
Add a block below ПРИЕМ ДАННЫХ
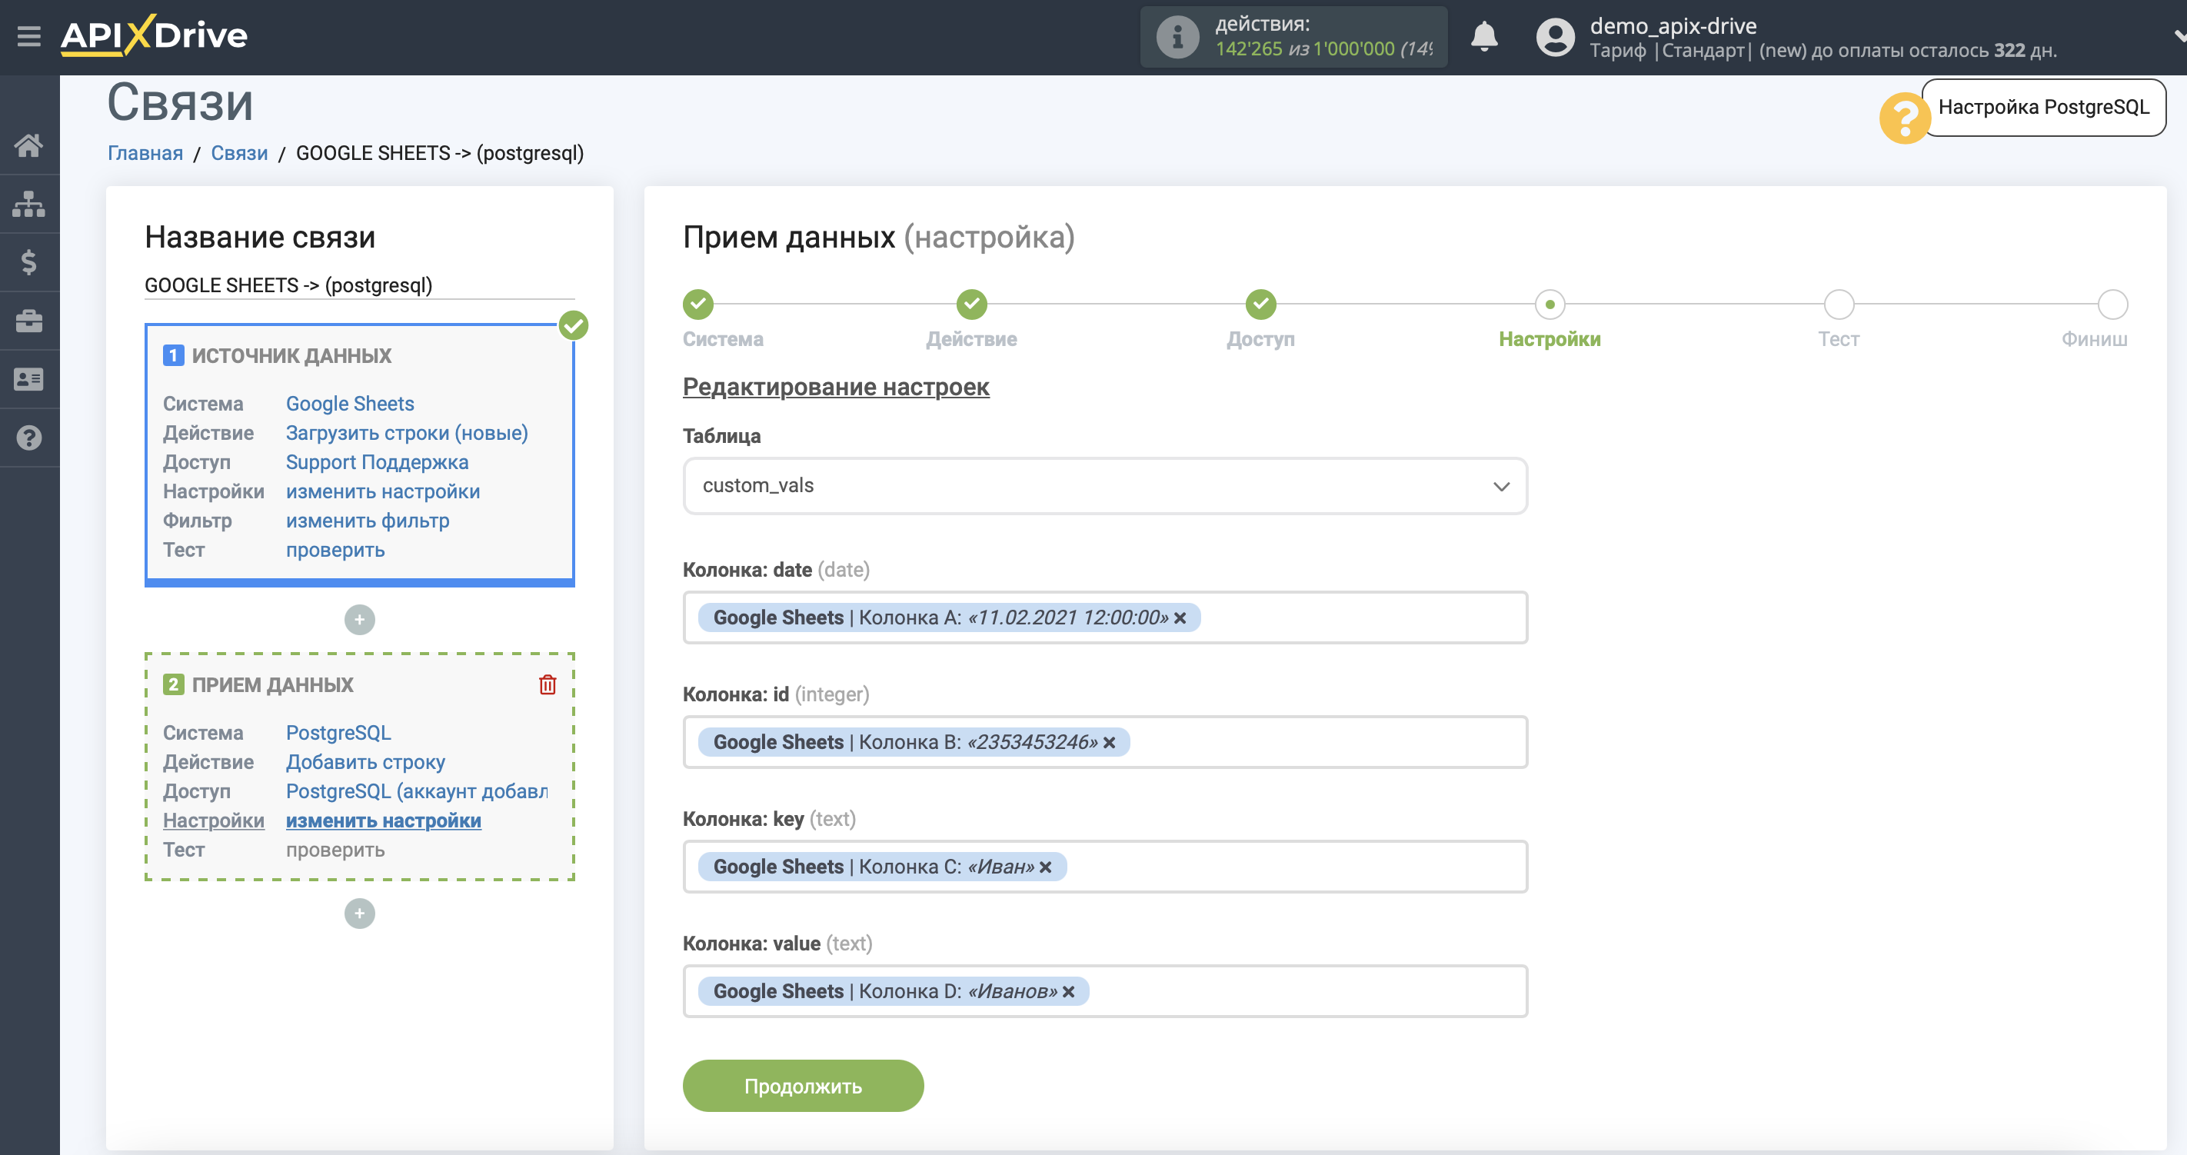coord(359,914)
